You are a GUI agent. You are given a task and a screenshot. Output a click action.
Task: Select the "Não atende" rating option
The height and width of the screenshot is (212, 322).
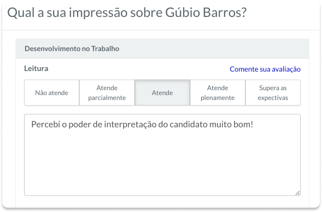point(52,93)
